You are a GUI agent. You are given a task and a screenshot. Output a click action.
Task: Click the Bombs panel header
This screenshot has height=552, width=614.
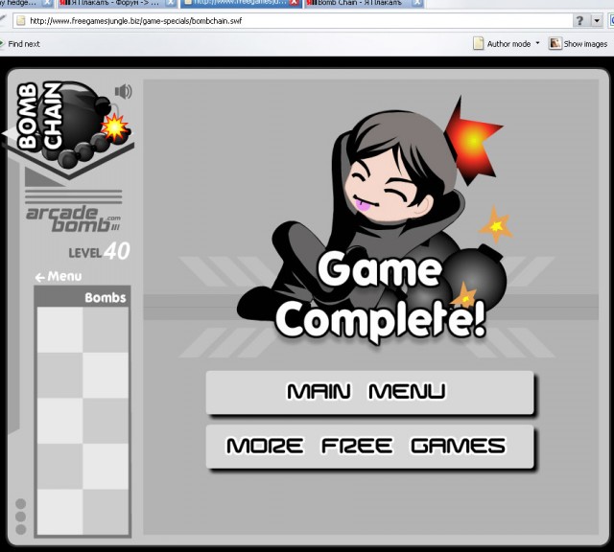point(83,297)
